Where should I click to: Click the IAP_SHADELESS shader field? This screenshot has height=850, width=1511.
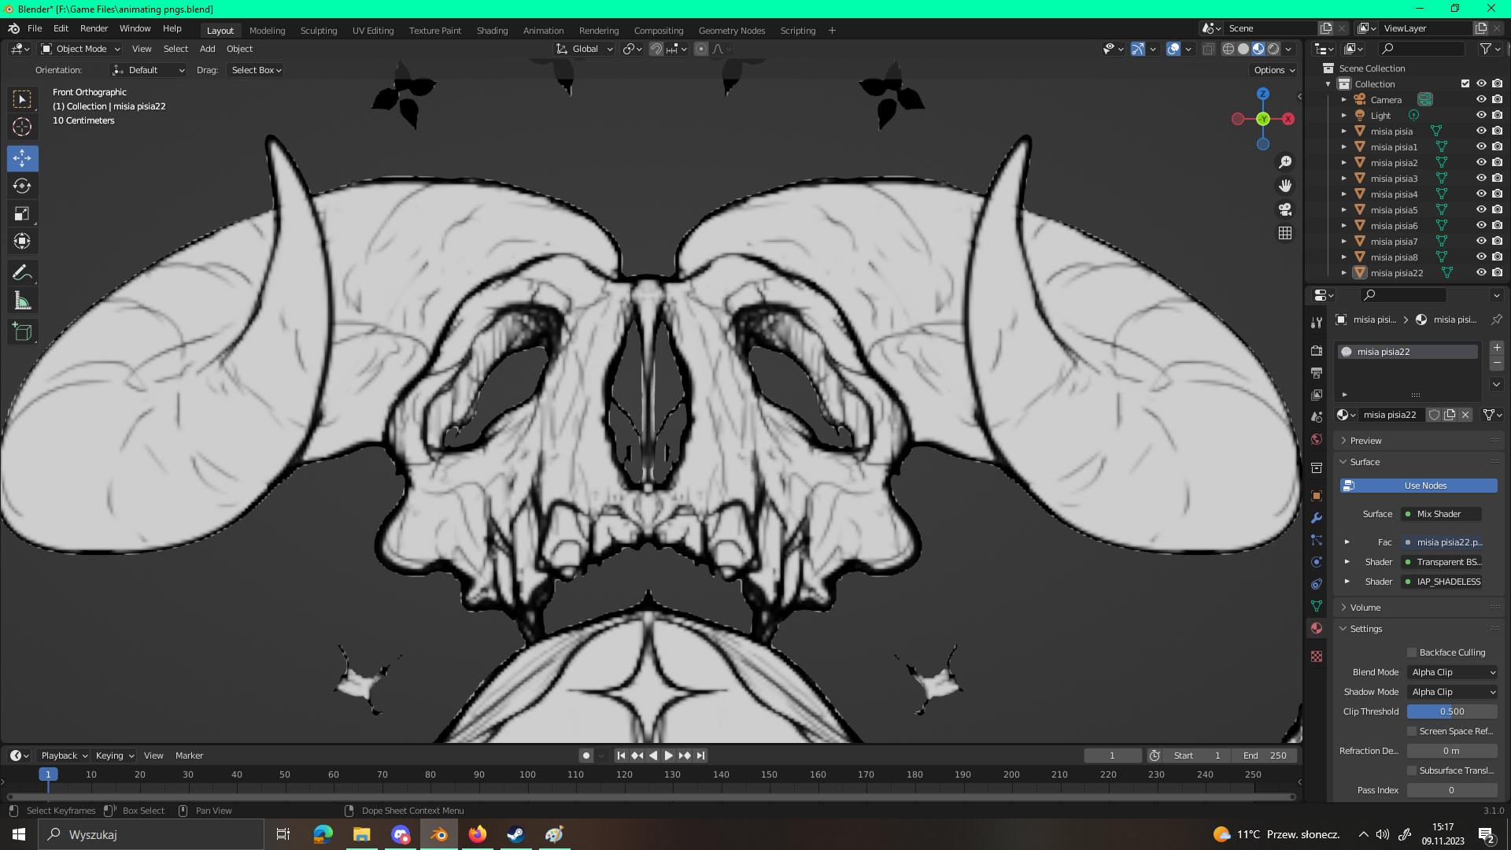[1441, 582]
